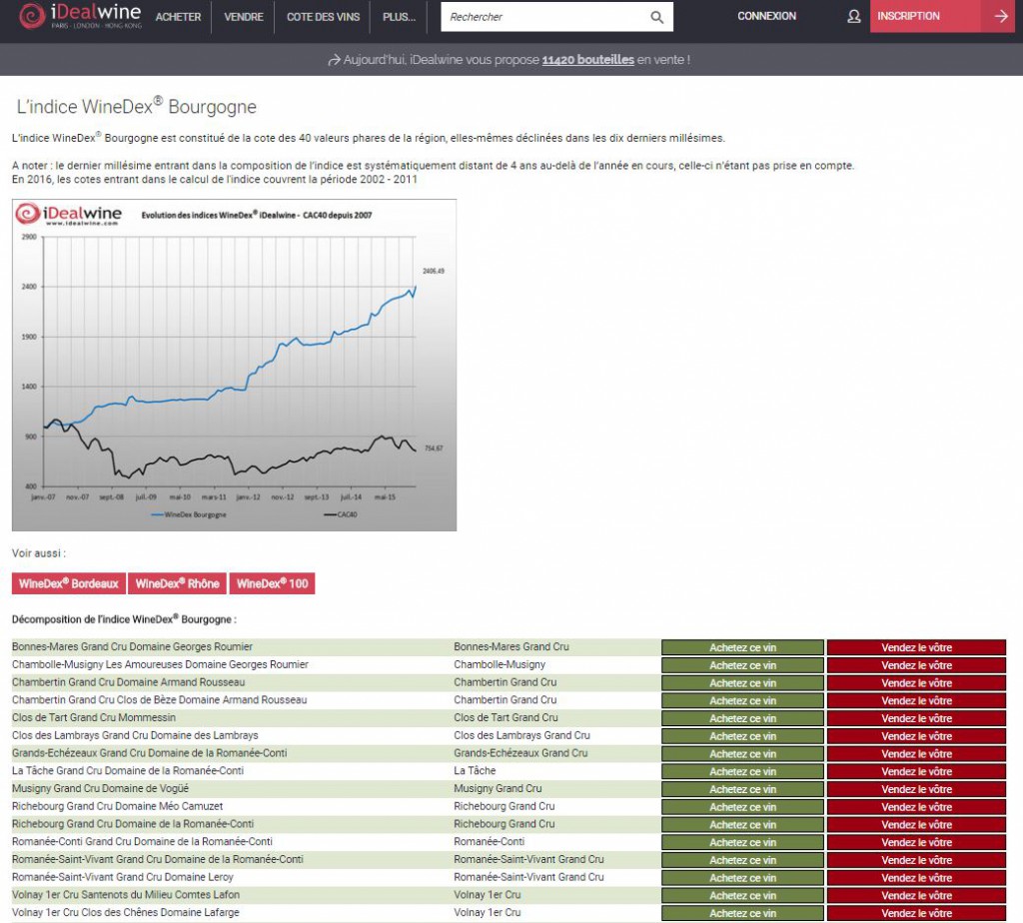Click Vendez le vôtre for Clos des Lambrays
Screen dimensions: 1023x923
[917, 736]
